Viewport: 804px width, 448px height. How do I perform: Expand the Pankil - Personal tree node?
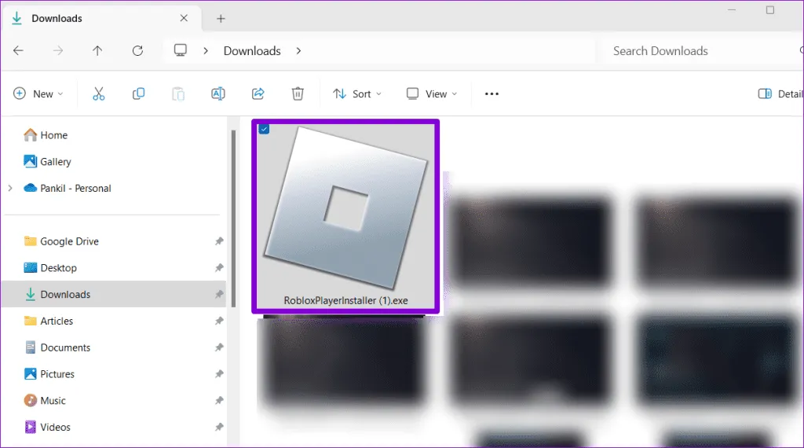click(x=10, y=189)
